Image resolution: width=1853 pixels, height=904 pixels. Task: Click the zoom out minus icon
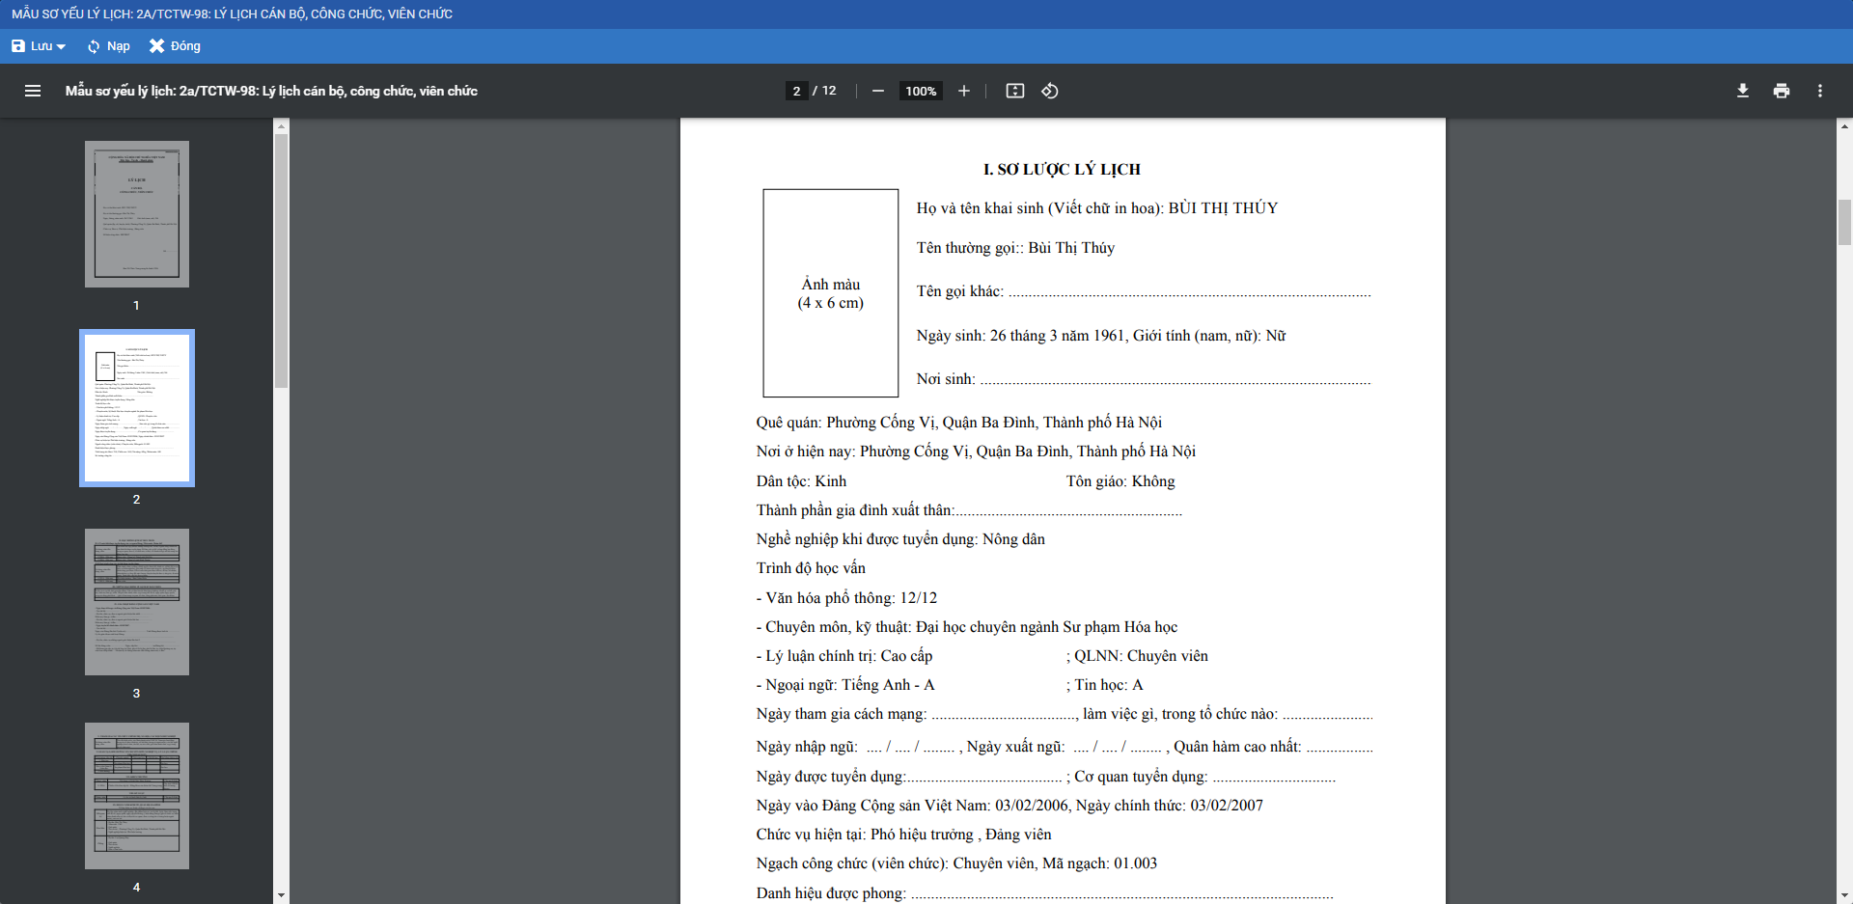[877, 91]
